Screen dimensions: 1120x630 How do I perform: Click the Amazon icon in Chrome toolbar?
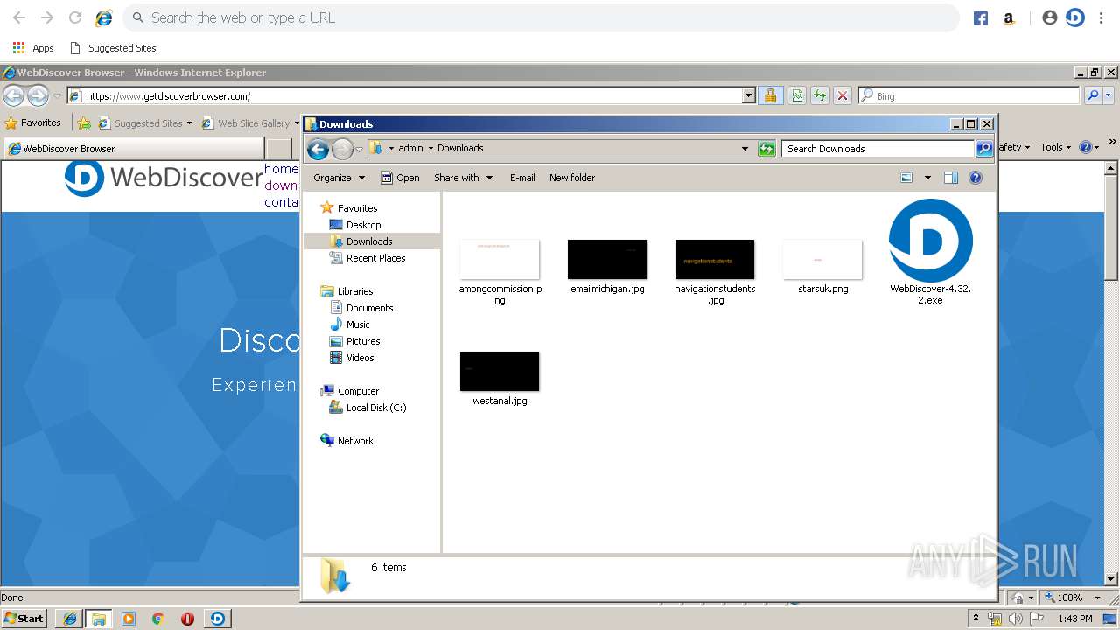pyautogui.click(x=1009, y=18)
